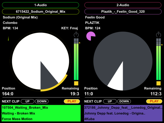Click the 'Sodium (Original Mix)' title text
The width and height of the screenshot is (164, 123).
20,17
